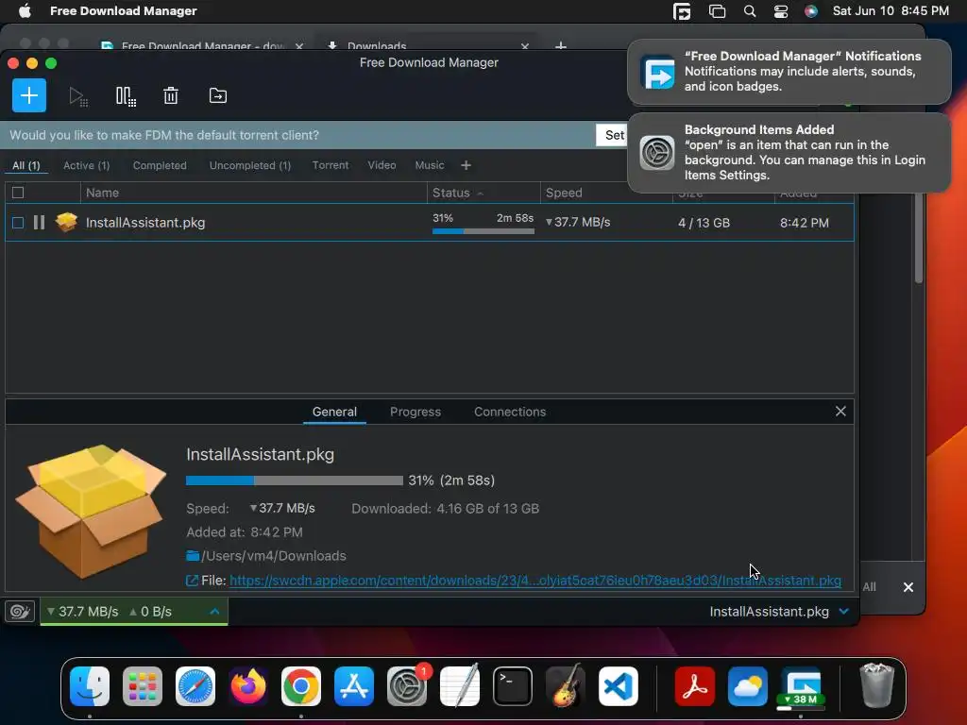This screenshot has width=967, height=725.
Task: Launch Safari from the dock
Action: coord(195,686)
